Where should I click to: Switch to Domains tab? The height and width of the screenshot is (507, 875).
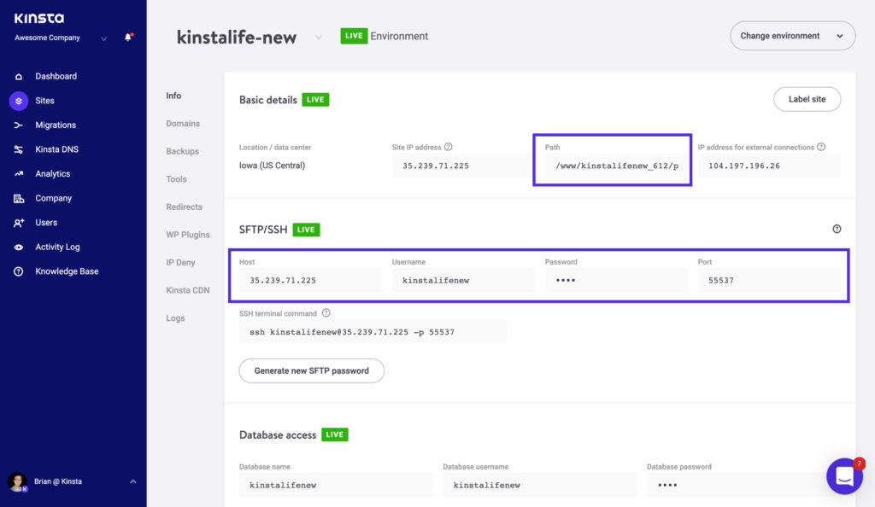(x=183, y=124)
